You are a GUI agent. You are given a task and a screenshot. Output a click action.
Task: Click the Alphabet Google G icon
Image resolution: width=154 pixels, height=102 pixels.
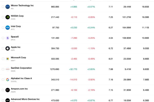[x=7, y=80]
